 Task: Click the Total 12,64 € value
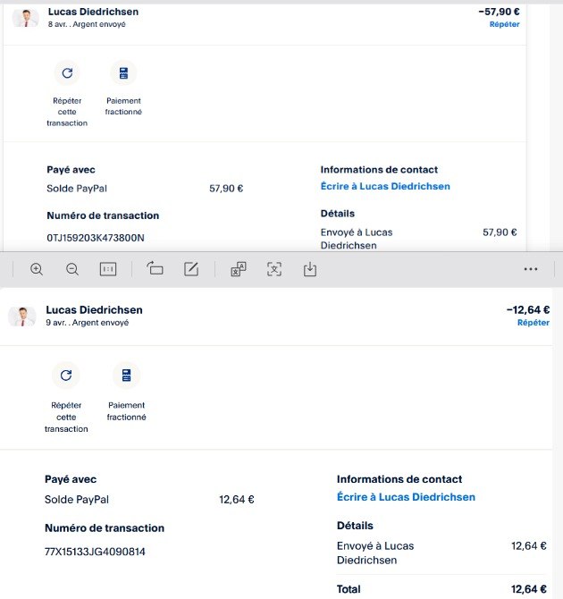click(x=529, y=589)
